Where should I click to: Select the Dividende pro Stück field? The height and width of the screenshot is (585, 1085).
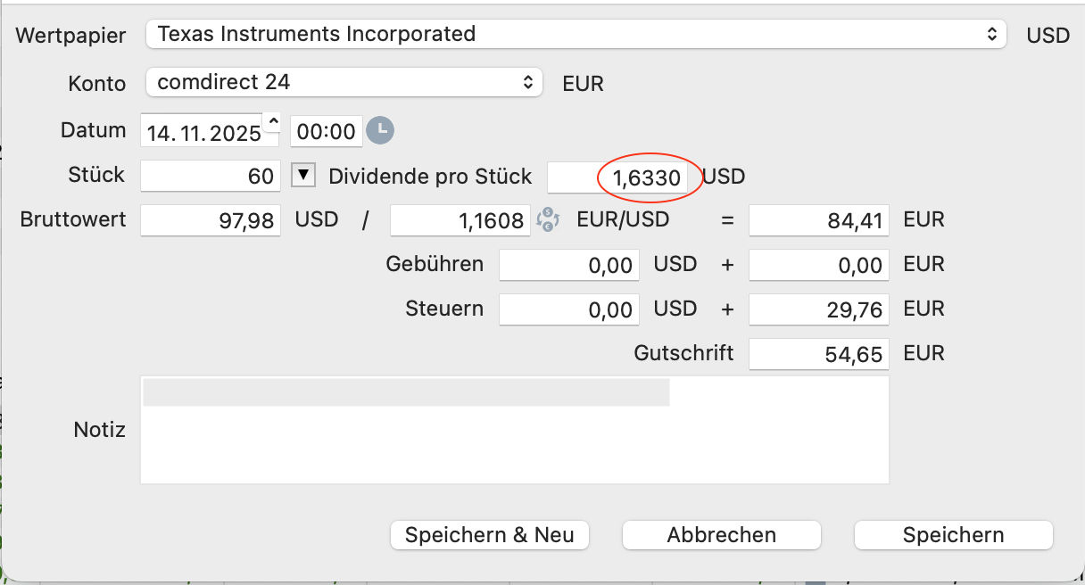pos(617,177)
